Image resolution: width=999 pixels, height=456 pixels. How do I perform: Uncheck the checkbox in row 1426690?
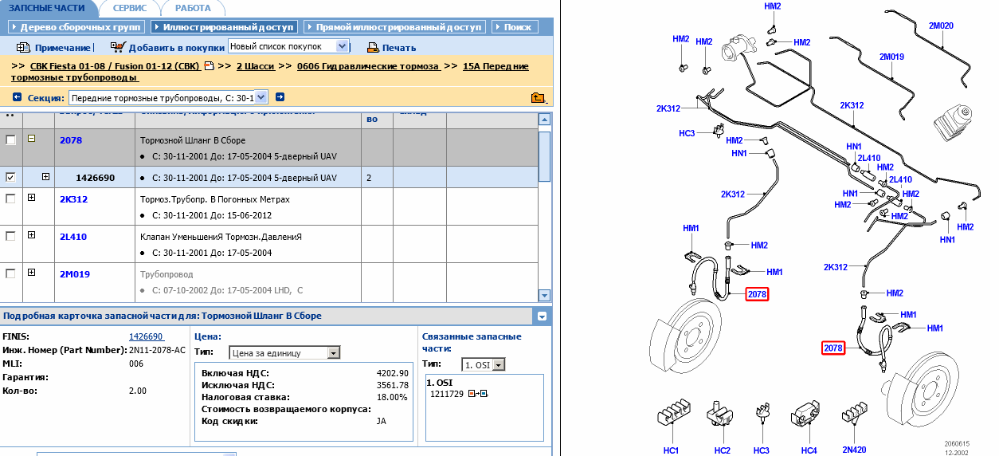point(10,177)
